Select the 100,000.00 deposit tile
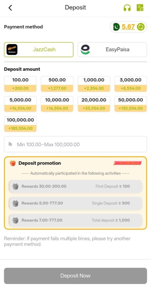Viewport: 151px width, 292px height. coord(20,124)
